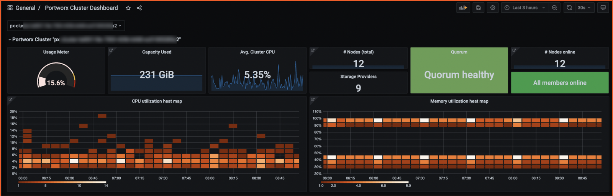Click the 5.35% average CPU value
Screen dimensions: 613x196
(x=257, y=75)
